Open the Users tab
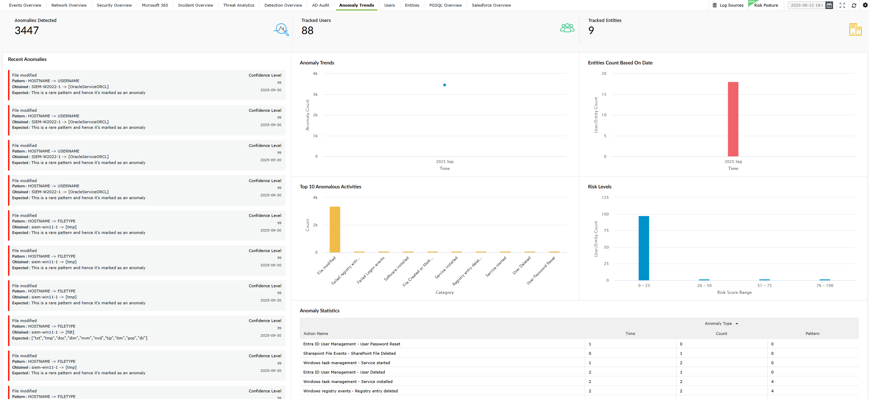 coord(390,5)
